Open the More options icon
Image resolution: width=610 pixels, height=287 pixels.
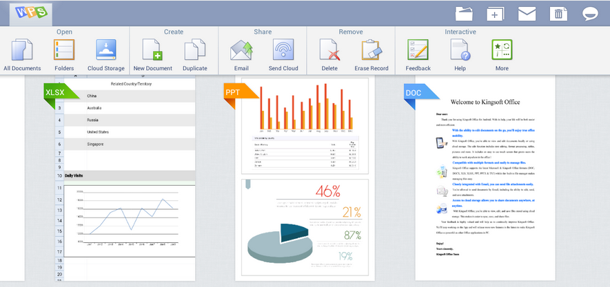[x=502, y=50]
